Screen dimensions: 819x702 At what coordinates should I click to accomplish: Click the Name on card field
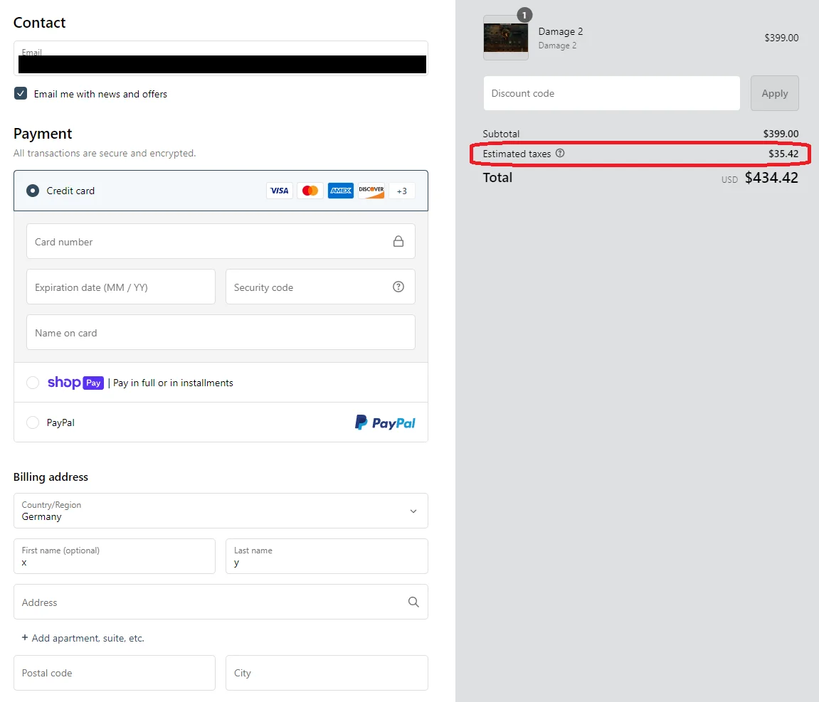click(x=221, y=332)
